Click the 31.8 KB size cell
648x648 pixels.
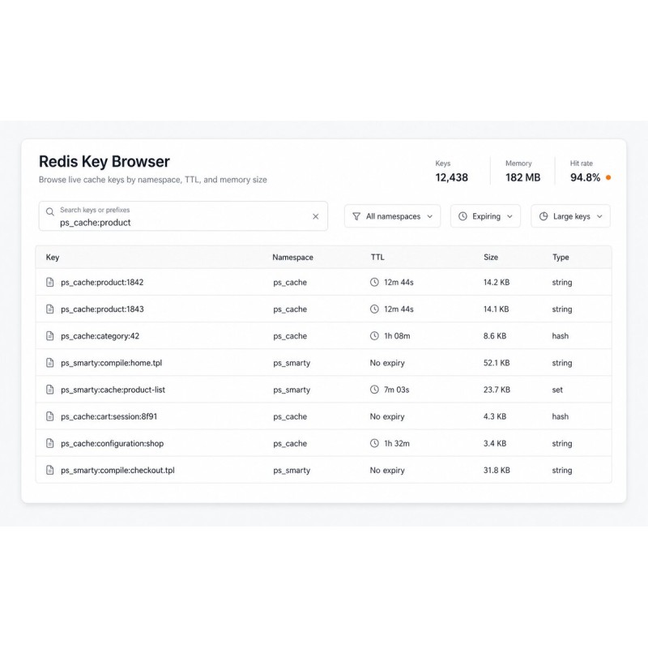point(497,471)
